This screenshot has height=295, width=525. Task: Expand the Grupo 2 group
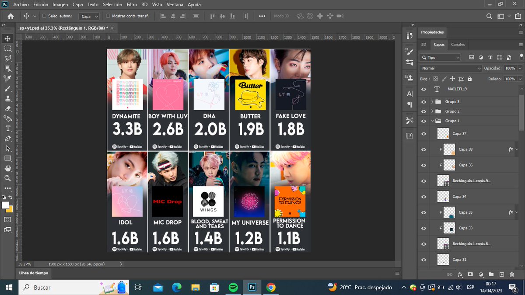[432, 111]
